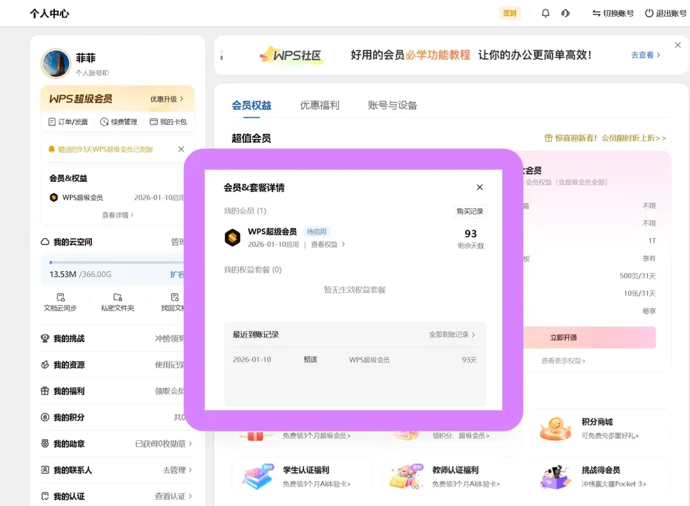
Task: Open 教师认证福利 icon
Action: (406, 477)
